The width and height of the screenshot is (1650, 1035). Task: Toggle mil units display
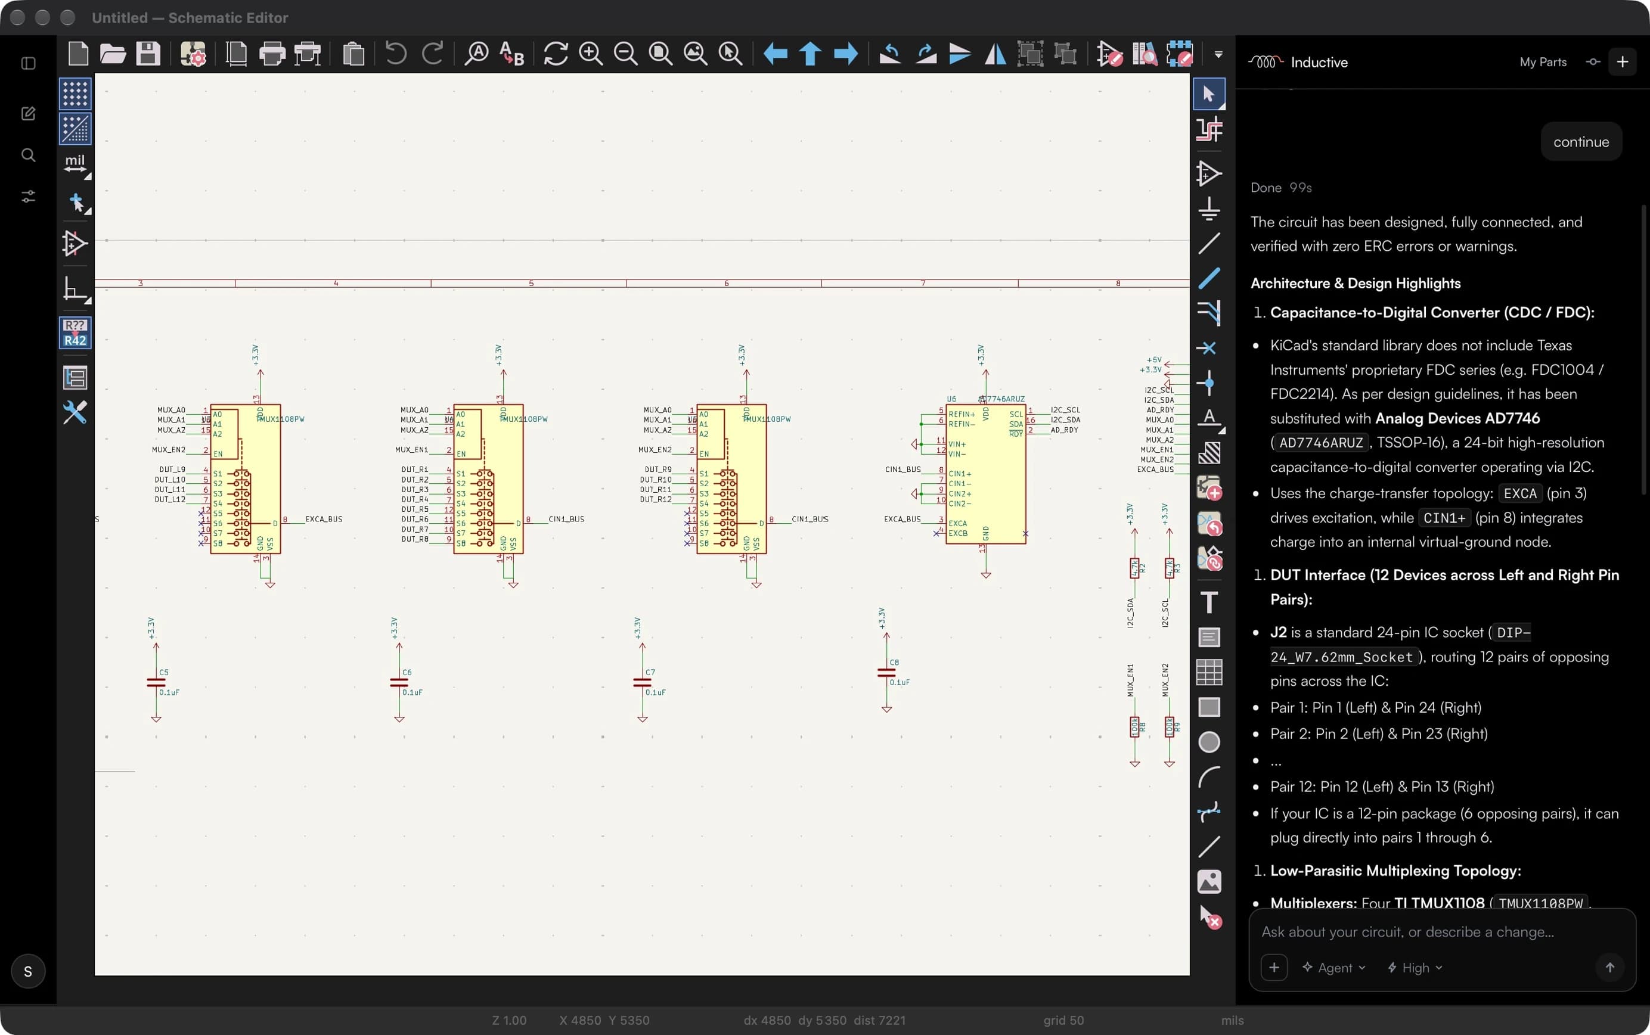click(x=75, y=164)
